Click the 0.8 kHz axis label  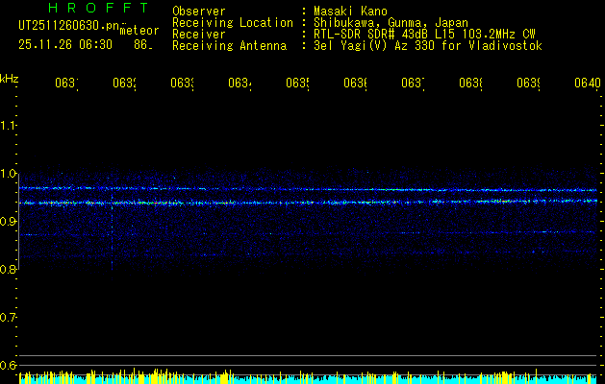coord(8,269)
